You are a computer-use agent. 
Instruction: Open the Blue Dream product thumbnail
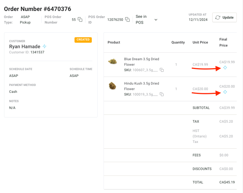(113, 62)
